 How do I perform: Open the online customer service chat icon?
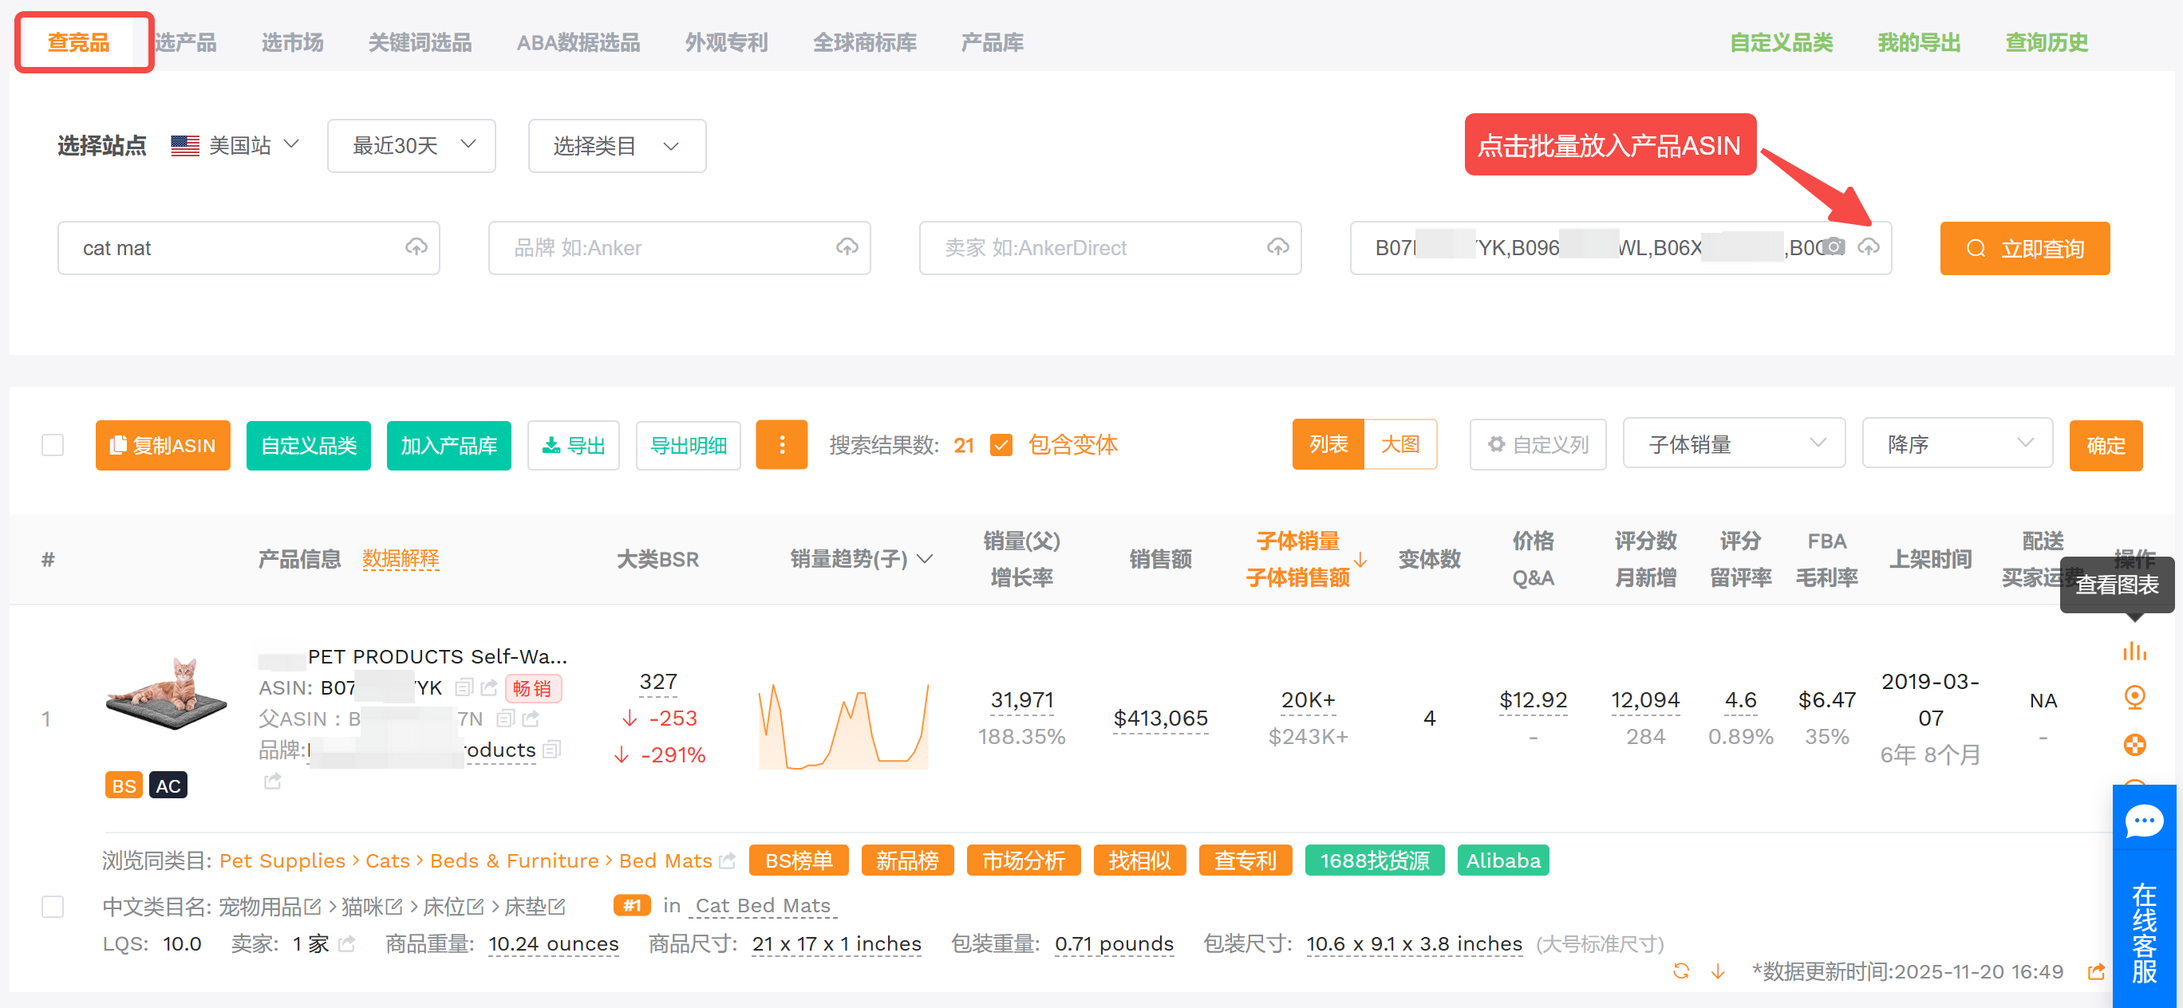tap(2143, 821)
